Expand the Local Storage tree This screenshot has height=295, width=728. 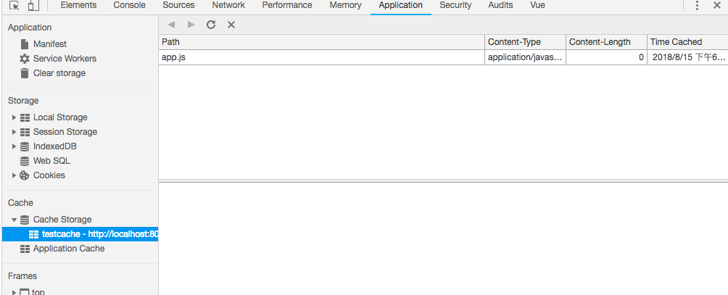[x=14, y=117]
